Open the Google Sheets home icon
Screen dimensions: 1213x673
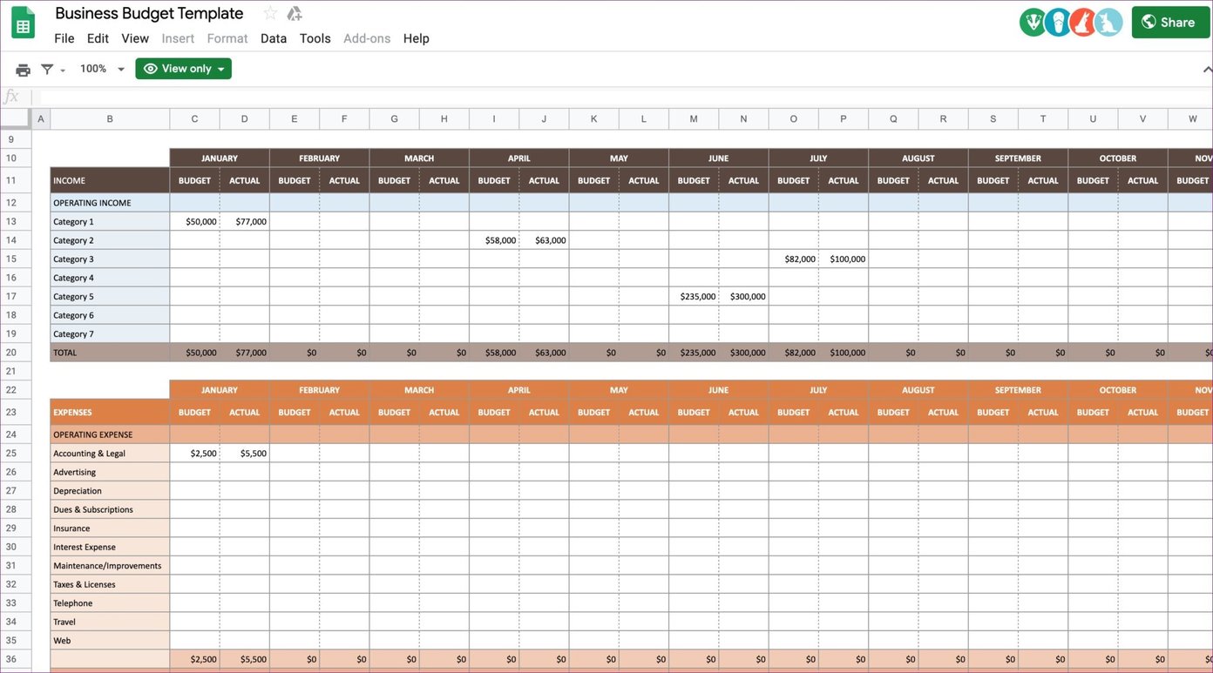(x=24, y=24)
